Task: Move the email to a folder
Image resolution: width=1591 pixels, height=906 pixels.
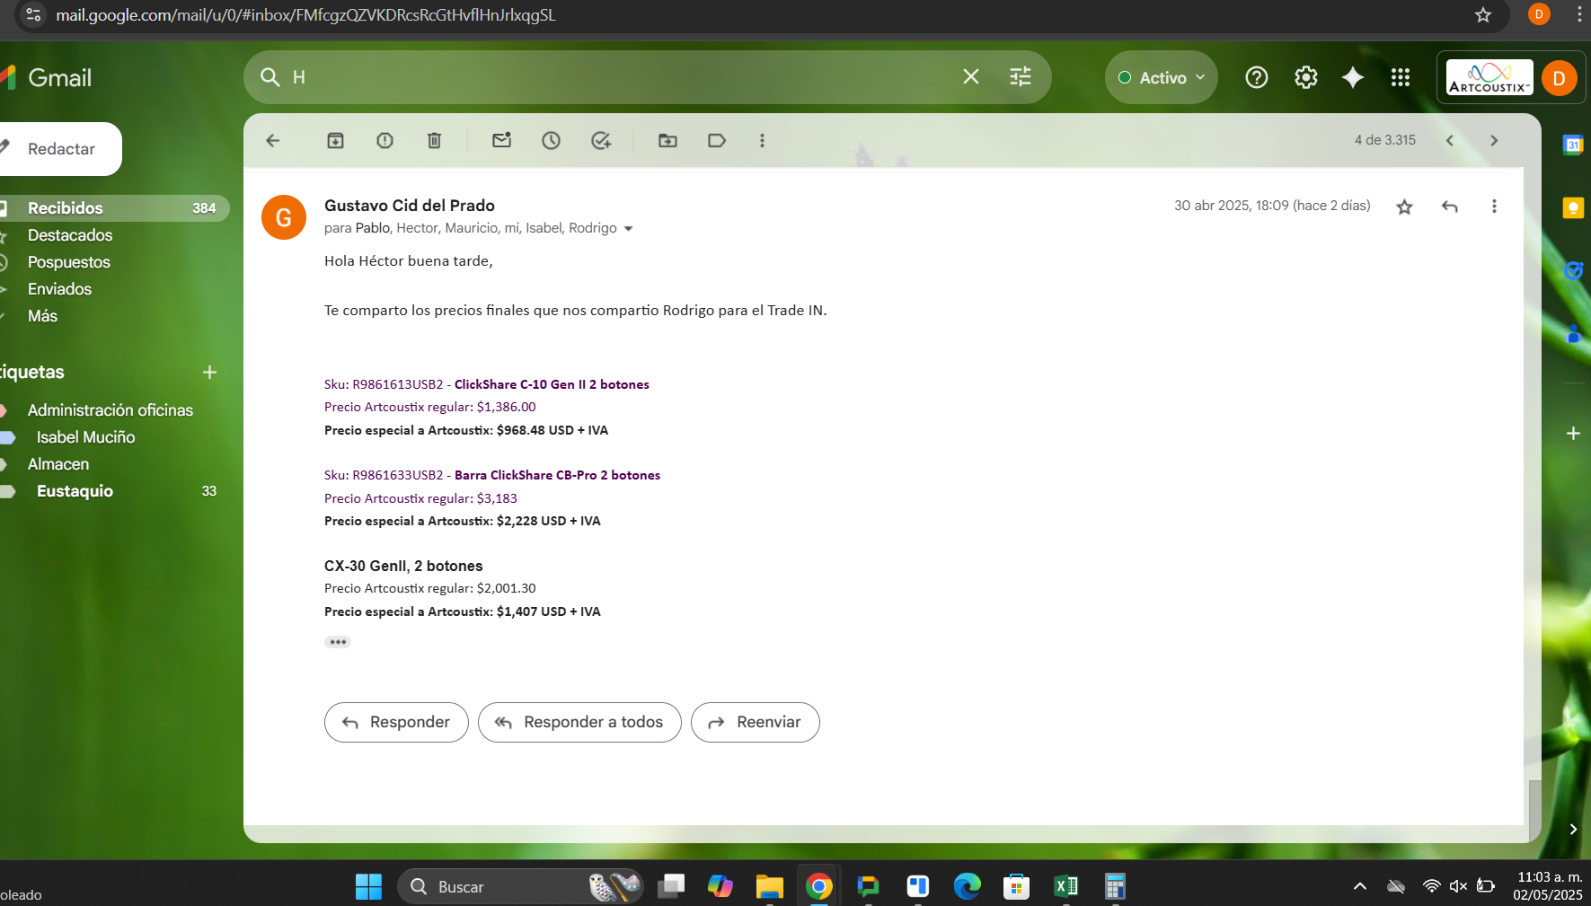Action: [x=667, y=140]
